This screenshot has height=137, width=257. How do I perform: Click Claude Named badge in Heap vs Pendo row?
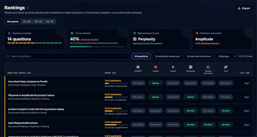[x=155, y=83]
